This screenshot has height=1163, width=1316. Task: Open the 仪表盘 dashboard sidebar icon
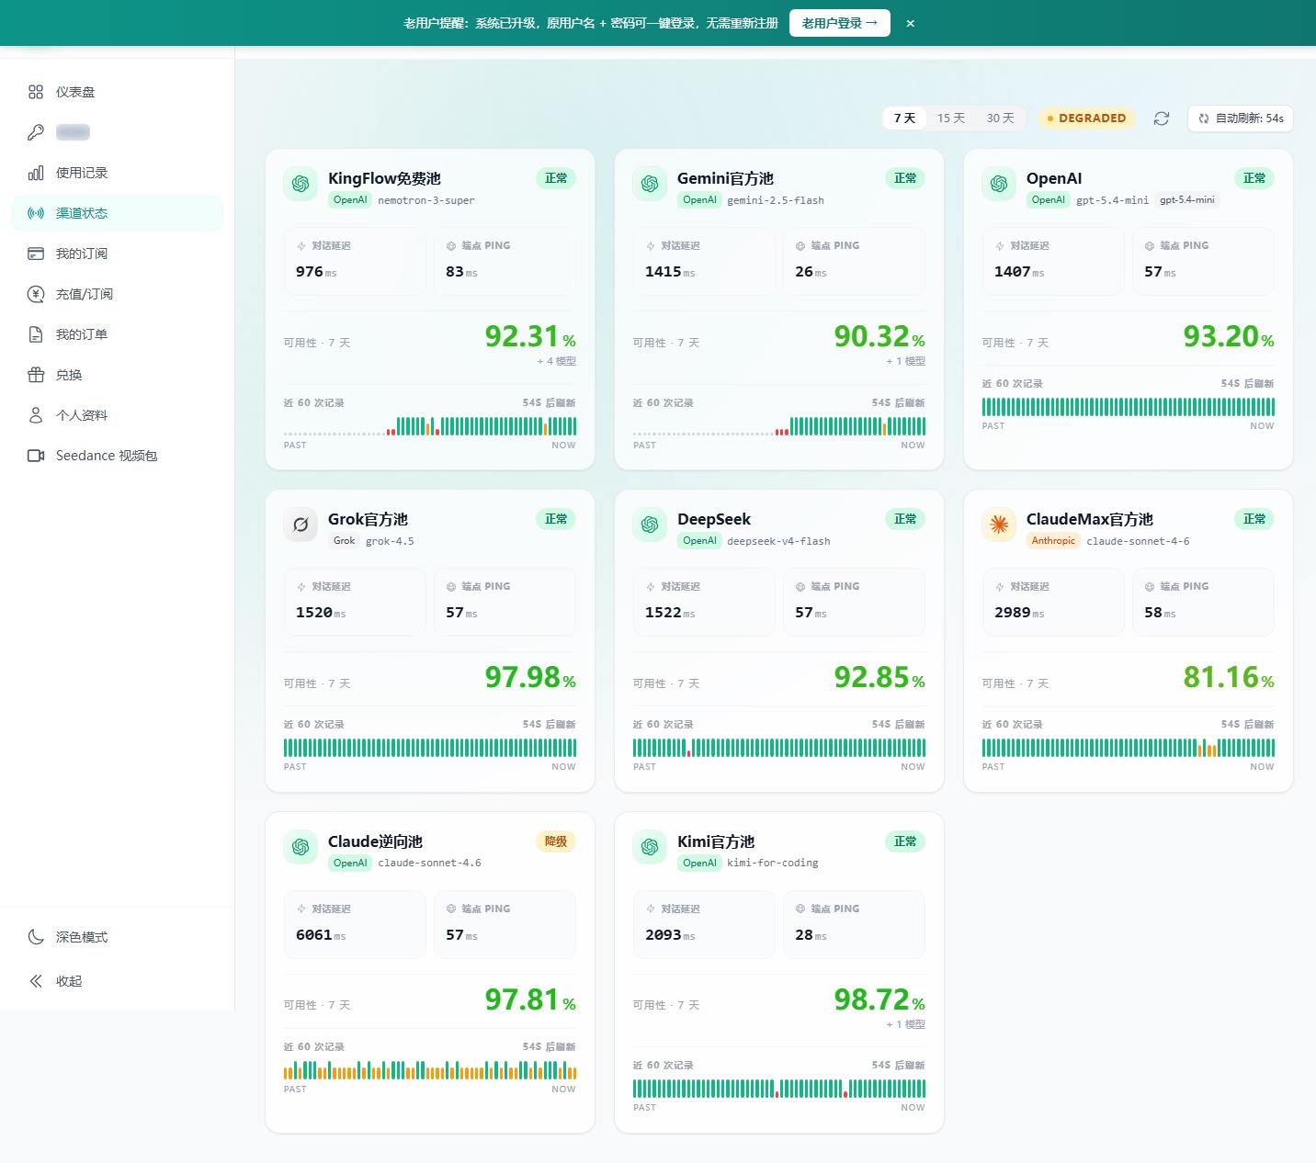tap(36, 92)
